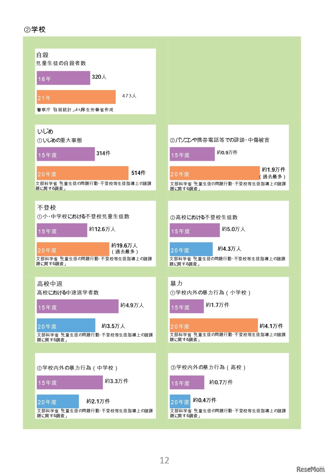Click the blue bar beside 約4.3万人
Viewport: 329px width, 476px height.
191,250
